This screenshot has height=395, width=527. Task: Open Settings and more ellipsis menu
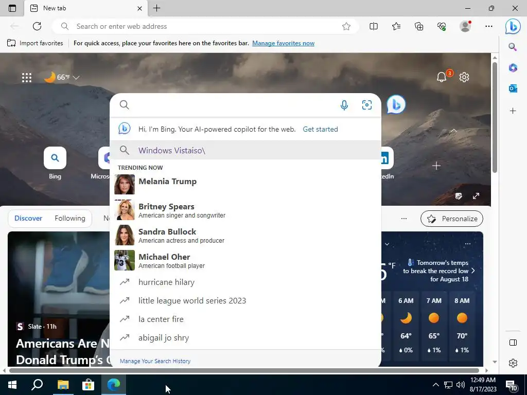tap(489, 26)
